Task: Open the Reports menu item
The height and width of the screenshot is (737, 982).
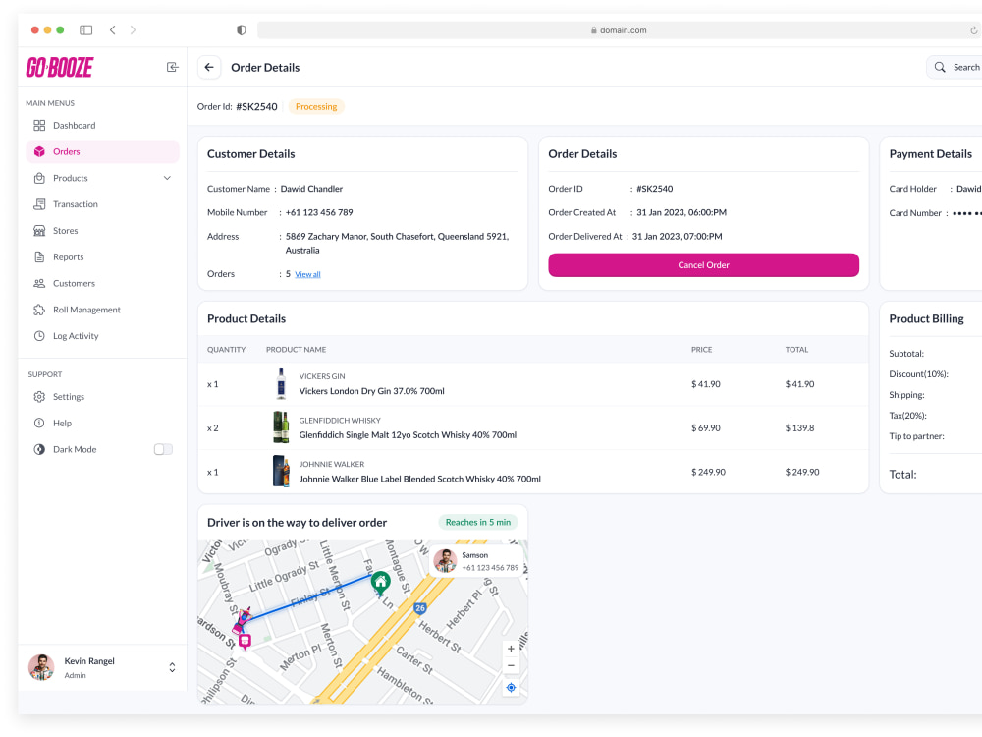Action: coord(103,256)
